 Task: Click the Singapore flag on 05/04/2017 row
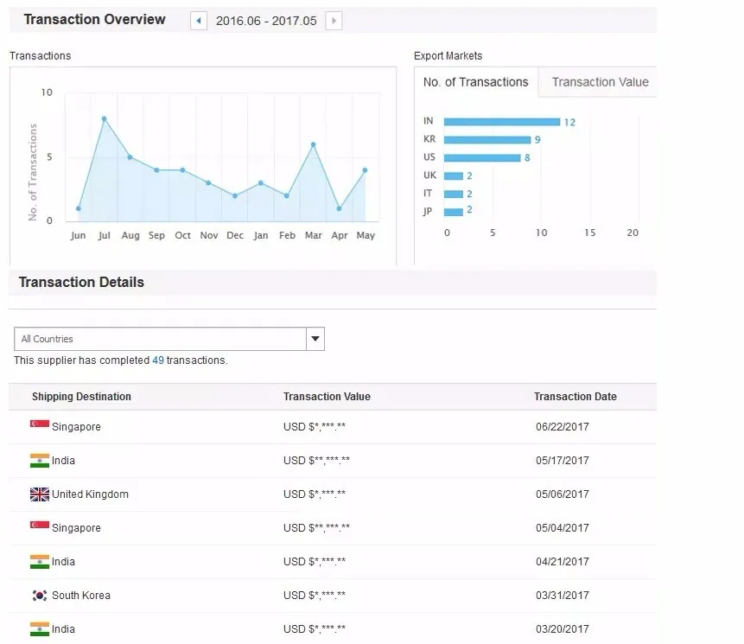tap(40, 527)
